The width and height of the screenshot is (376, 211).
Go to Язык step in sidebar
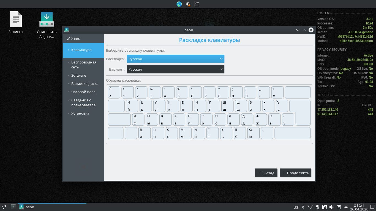pyautogui.click(x=83, y=38)
